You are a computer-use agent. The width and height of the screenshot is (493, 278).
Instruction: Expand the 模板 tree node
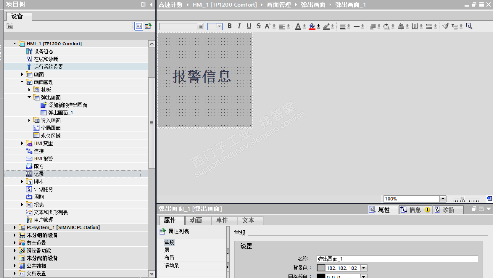click(29, 90)
